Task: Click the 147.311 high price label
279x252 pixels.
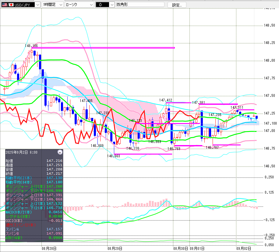Action: coord(237,108)
